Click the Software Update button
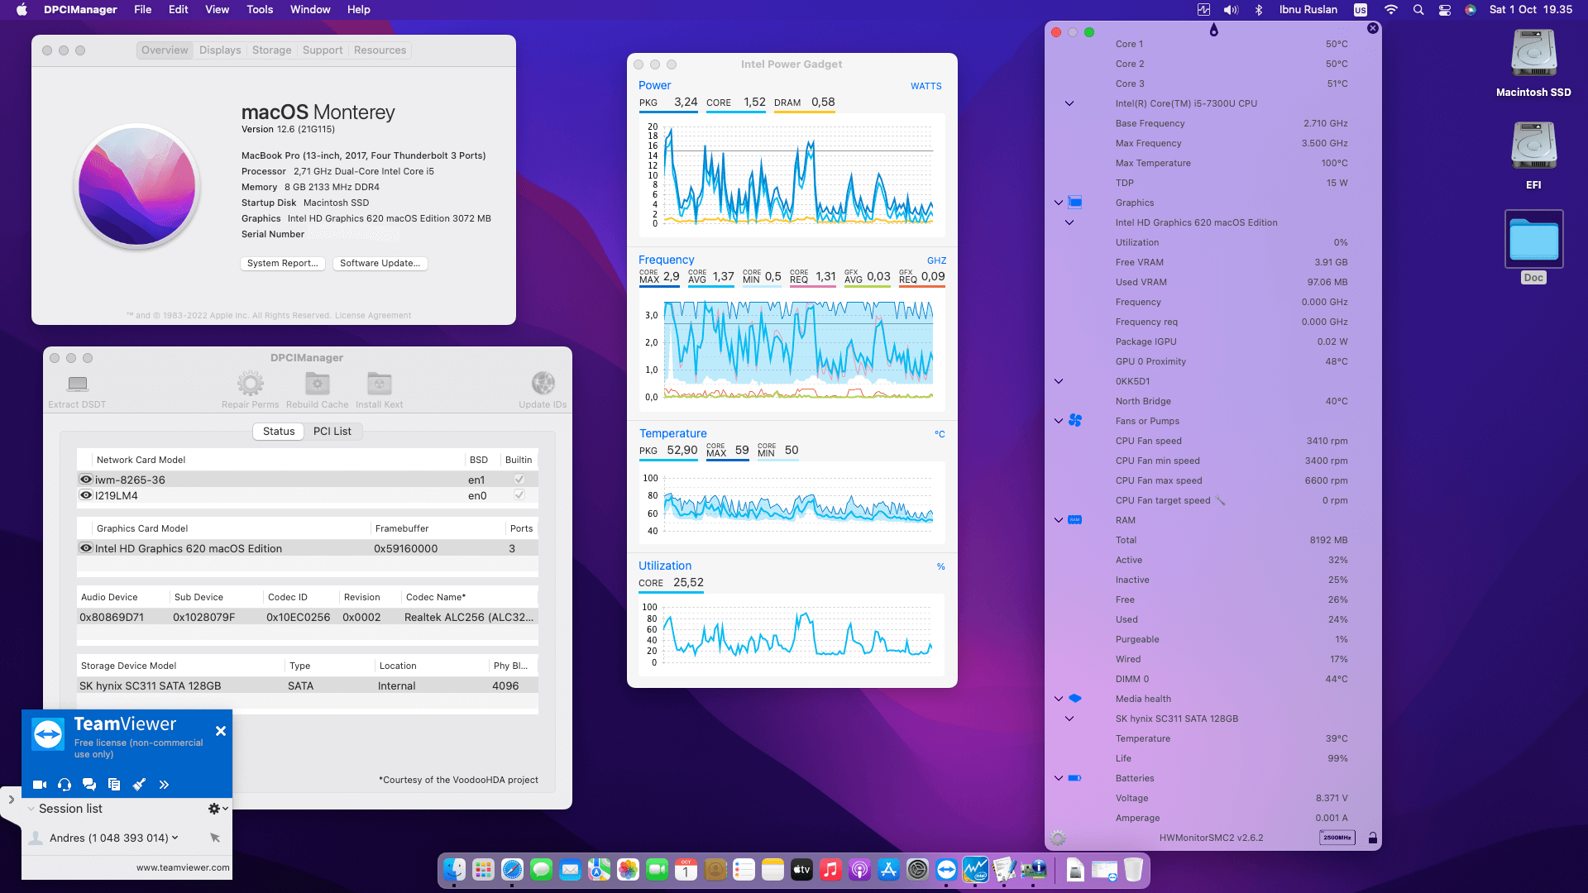 point(380,263)
